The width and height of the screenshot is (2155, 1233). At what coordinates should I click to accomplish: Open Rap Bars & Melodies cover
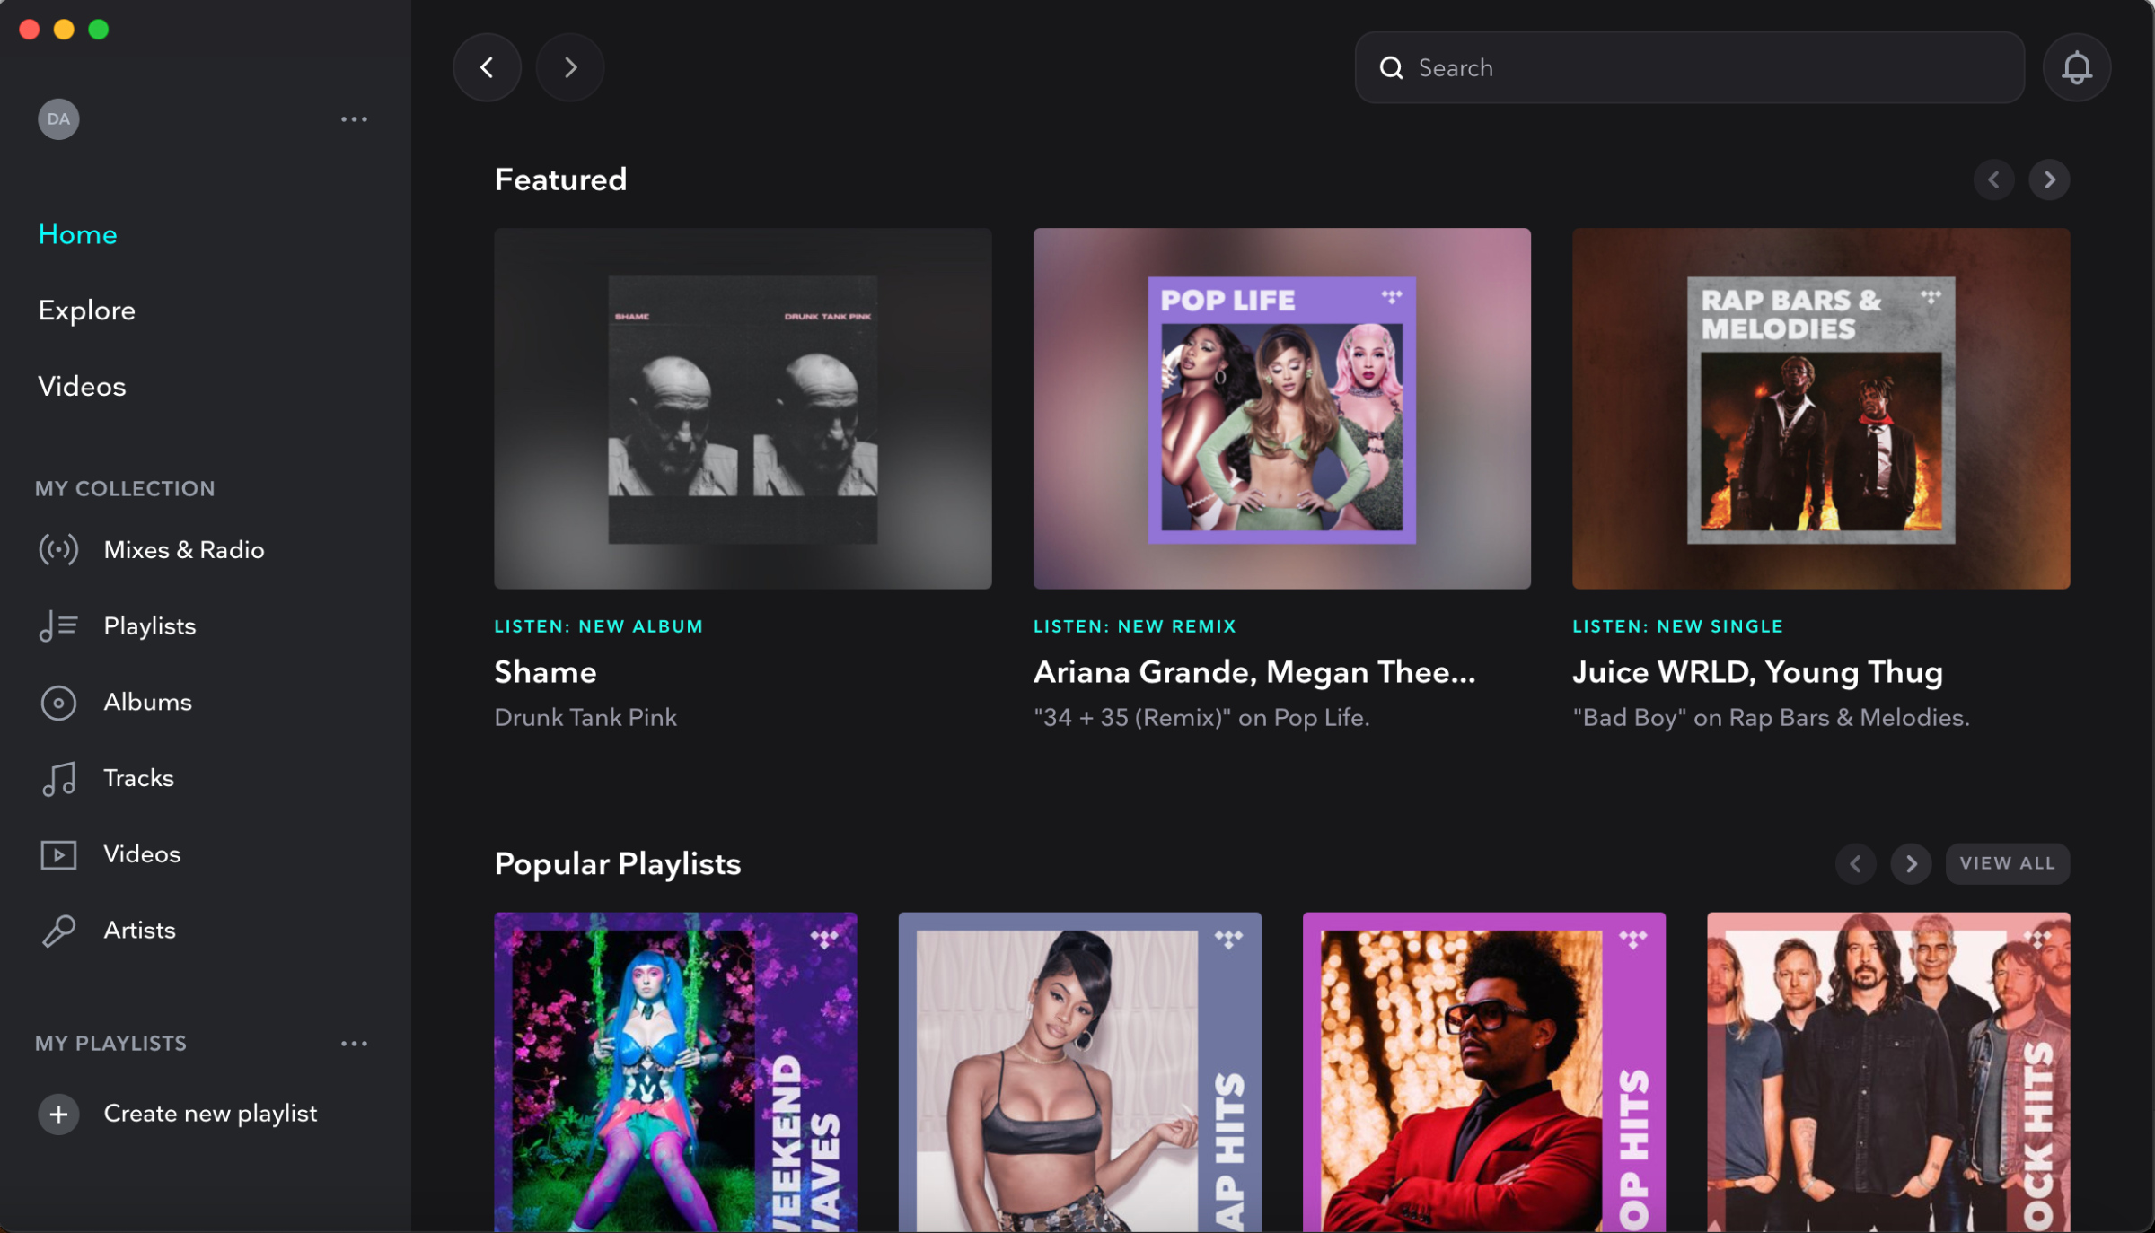(1820, 408)
